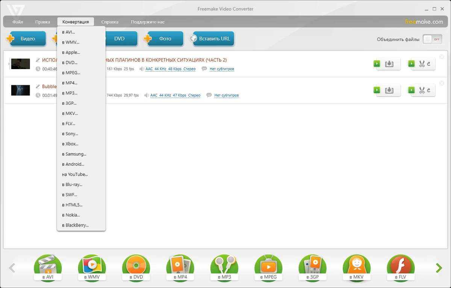451x288 pixels.
Task: Choose the AVI format icon in bottom bar
Action: pos(48,268)
